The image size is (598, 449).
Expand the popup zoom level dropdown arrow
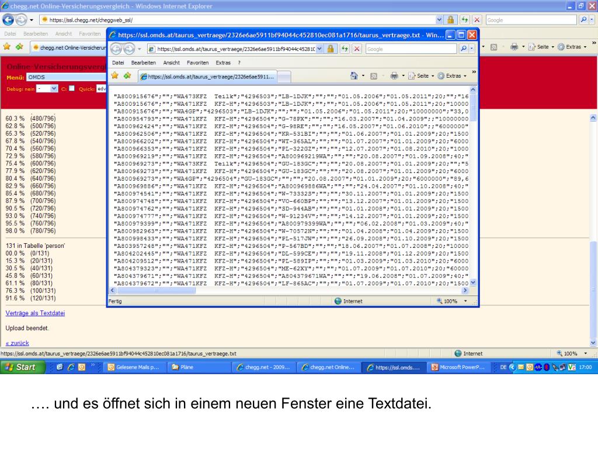pyautogui.click(x=465, y=301)
